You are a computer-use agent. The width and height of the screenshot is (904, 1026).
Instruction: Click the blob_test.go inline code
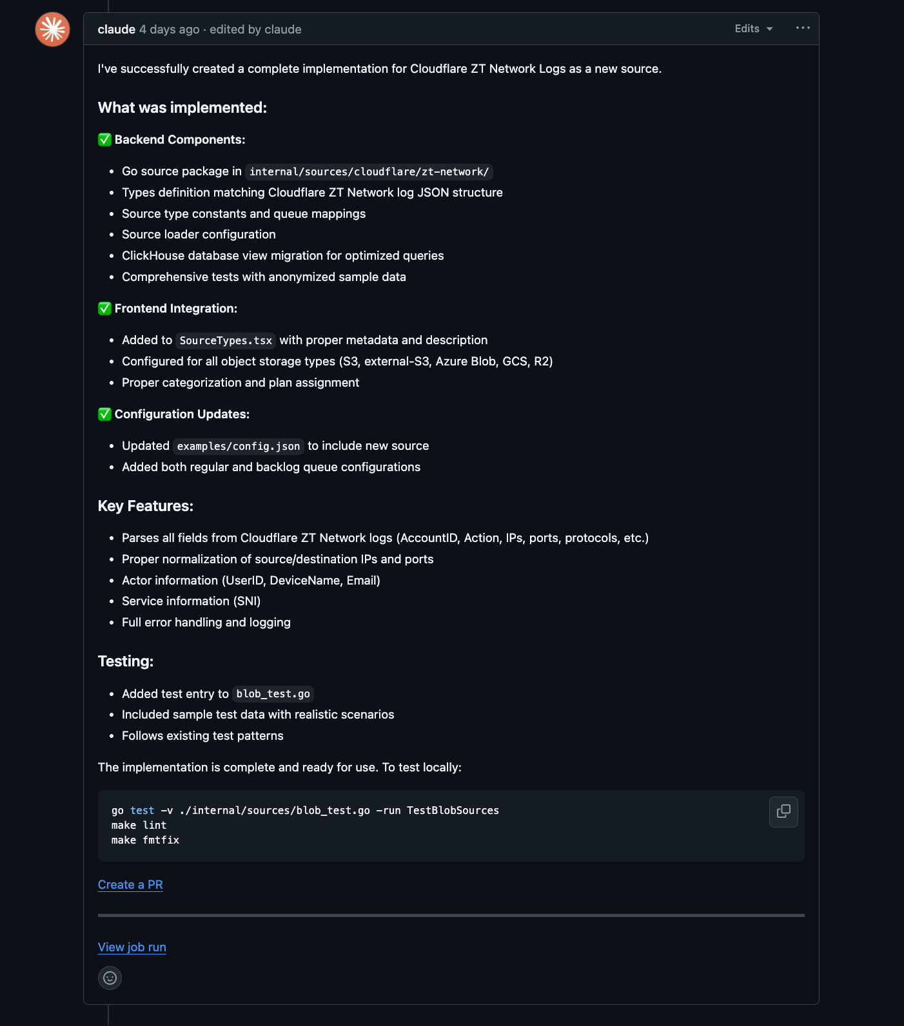click(x=273, y=694)
